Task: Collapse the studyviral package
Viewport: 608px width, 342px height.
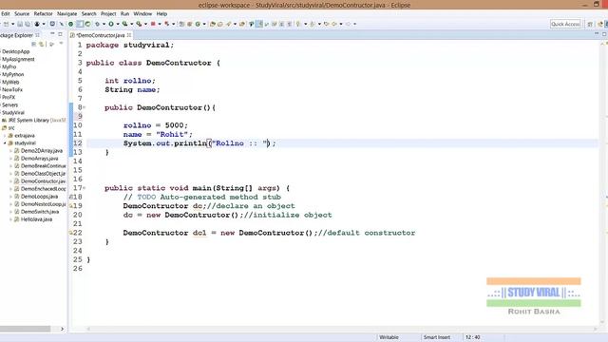Action: pos(5,143)
